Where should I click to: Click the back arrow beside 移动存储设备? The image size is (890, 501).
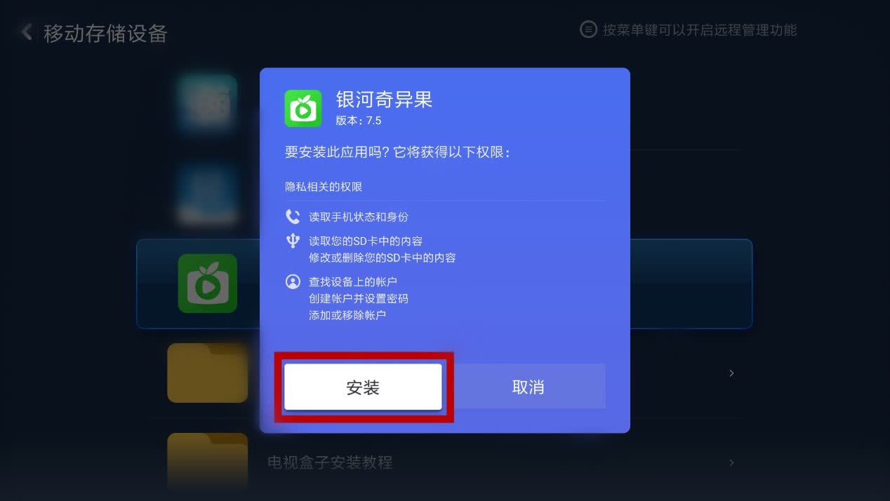click(x=26, y=32)
